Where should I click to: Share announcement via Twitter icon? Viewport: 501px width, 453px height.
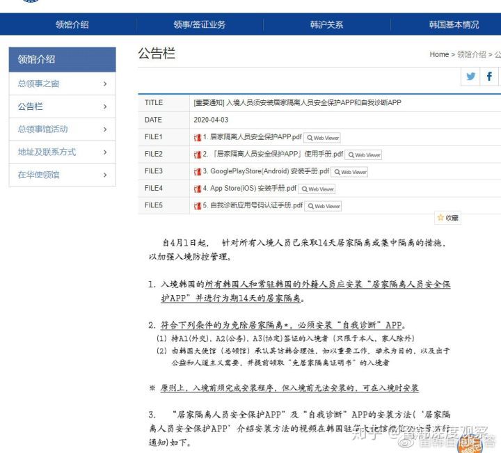(x=470, y=77)
